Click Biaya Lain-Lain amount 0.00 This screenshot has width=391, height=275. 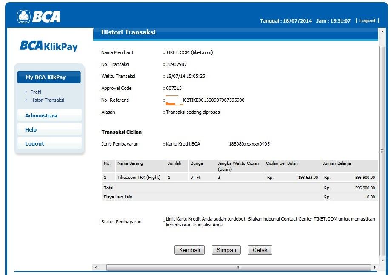[x=371, y=197]
